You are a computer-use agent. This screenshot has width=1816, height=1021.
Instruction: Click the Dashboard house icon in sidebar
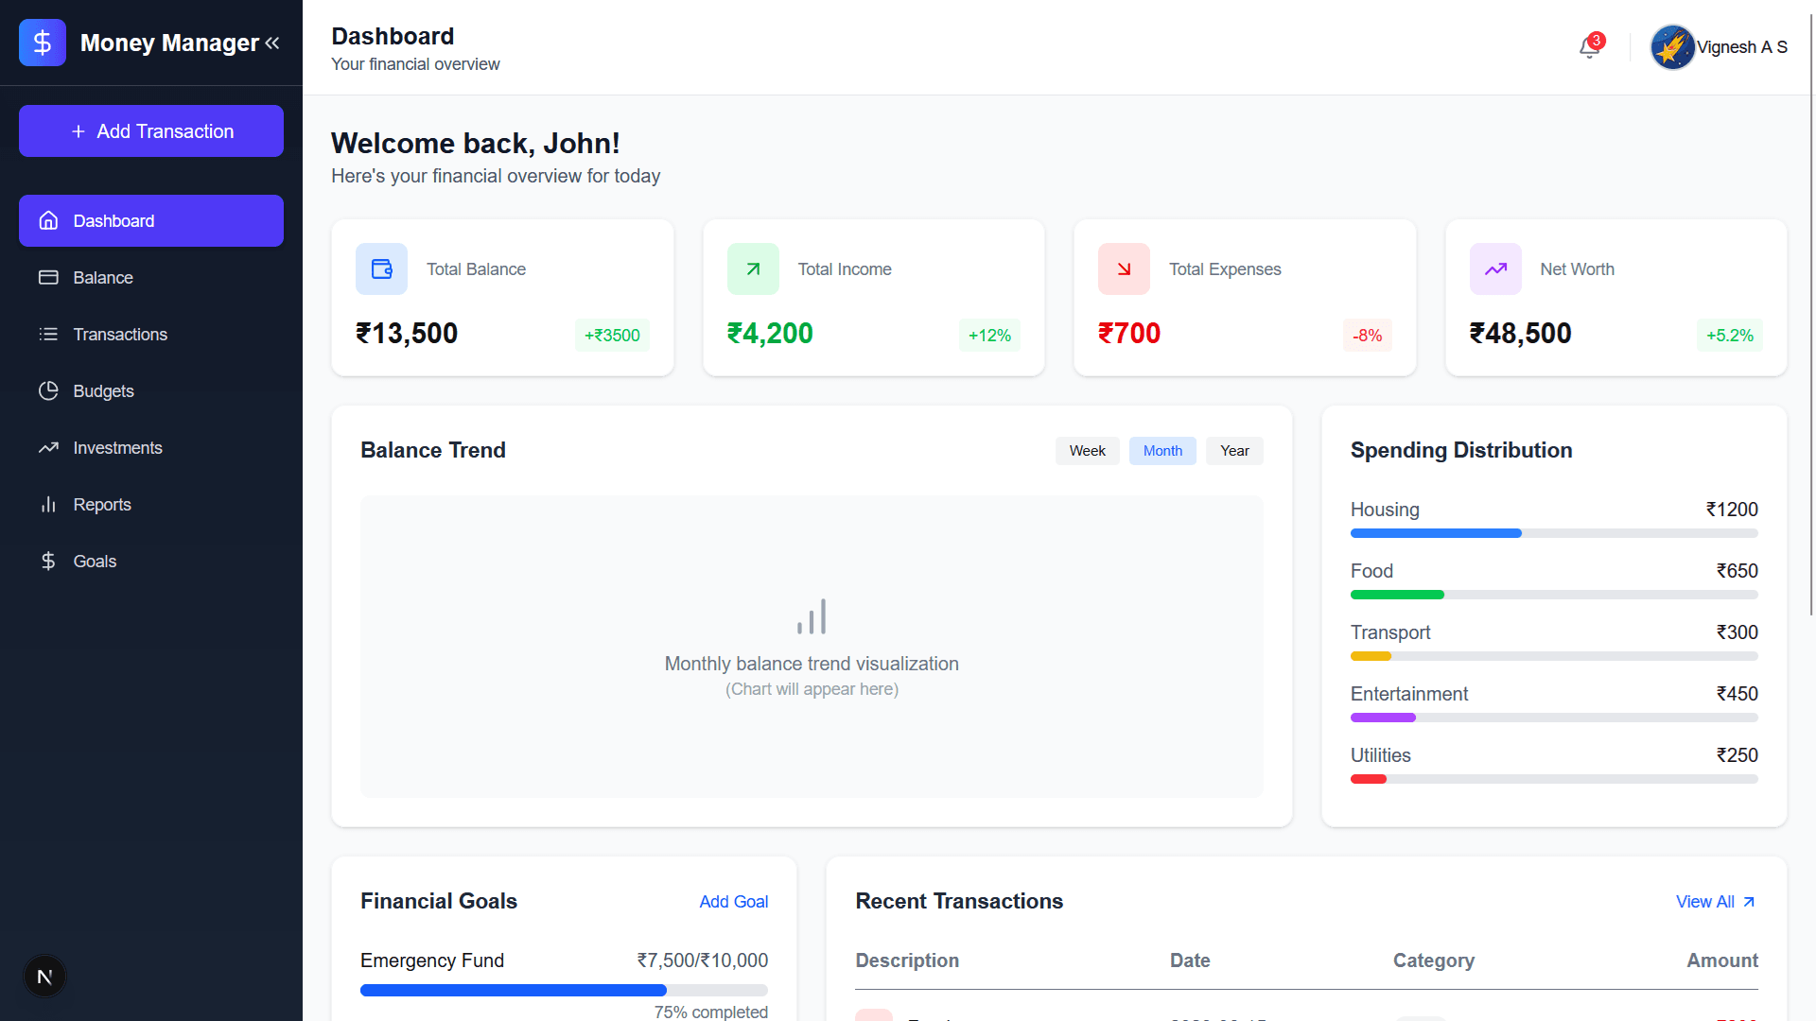pyautogui.click(x=49, y=220)
